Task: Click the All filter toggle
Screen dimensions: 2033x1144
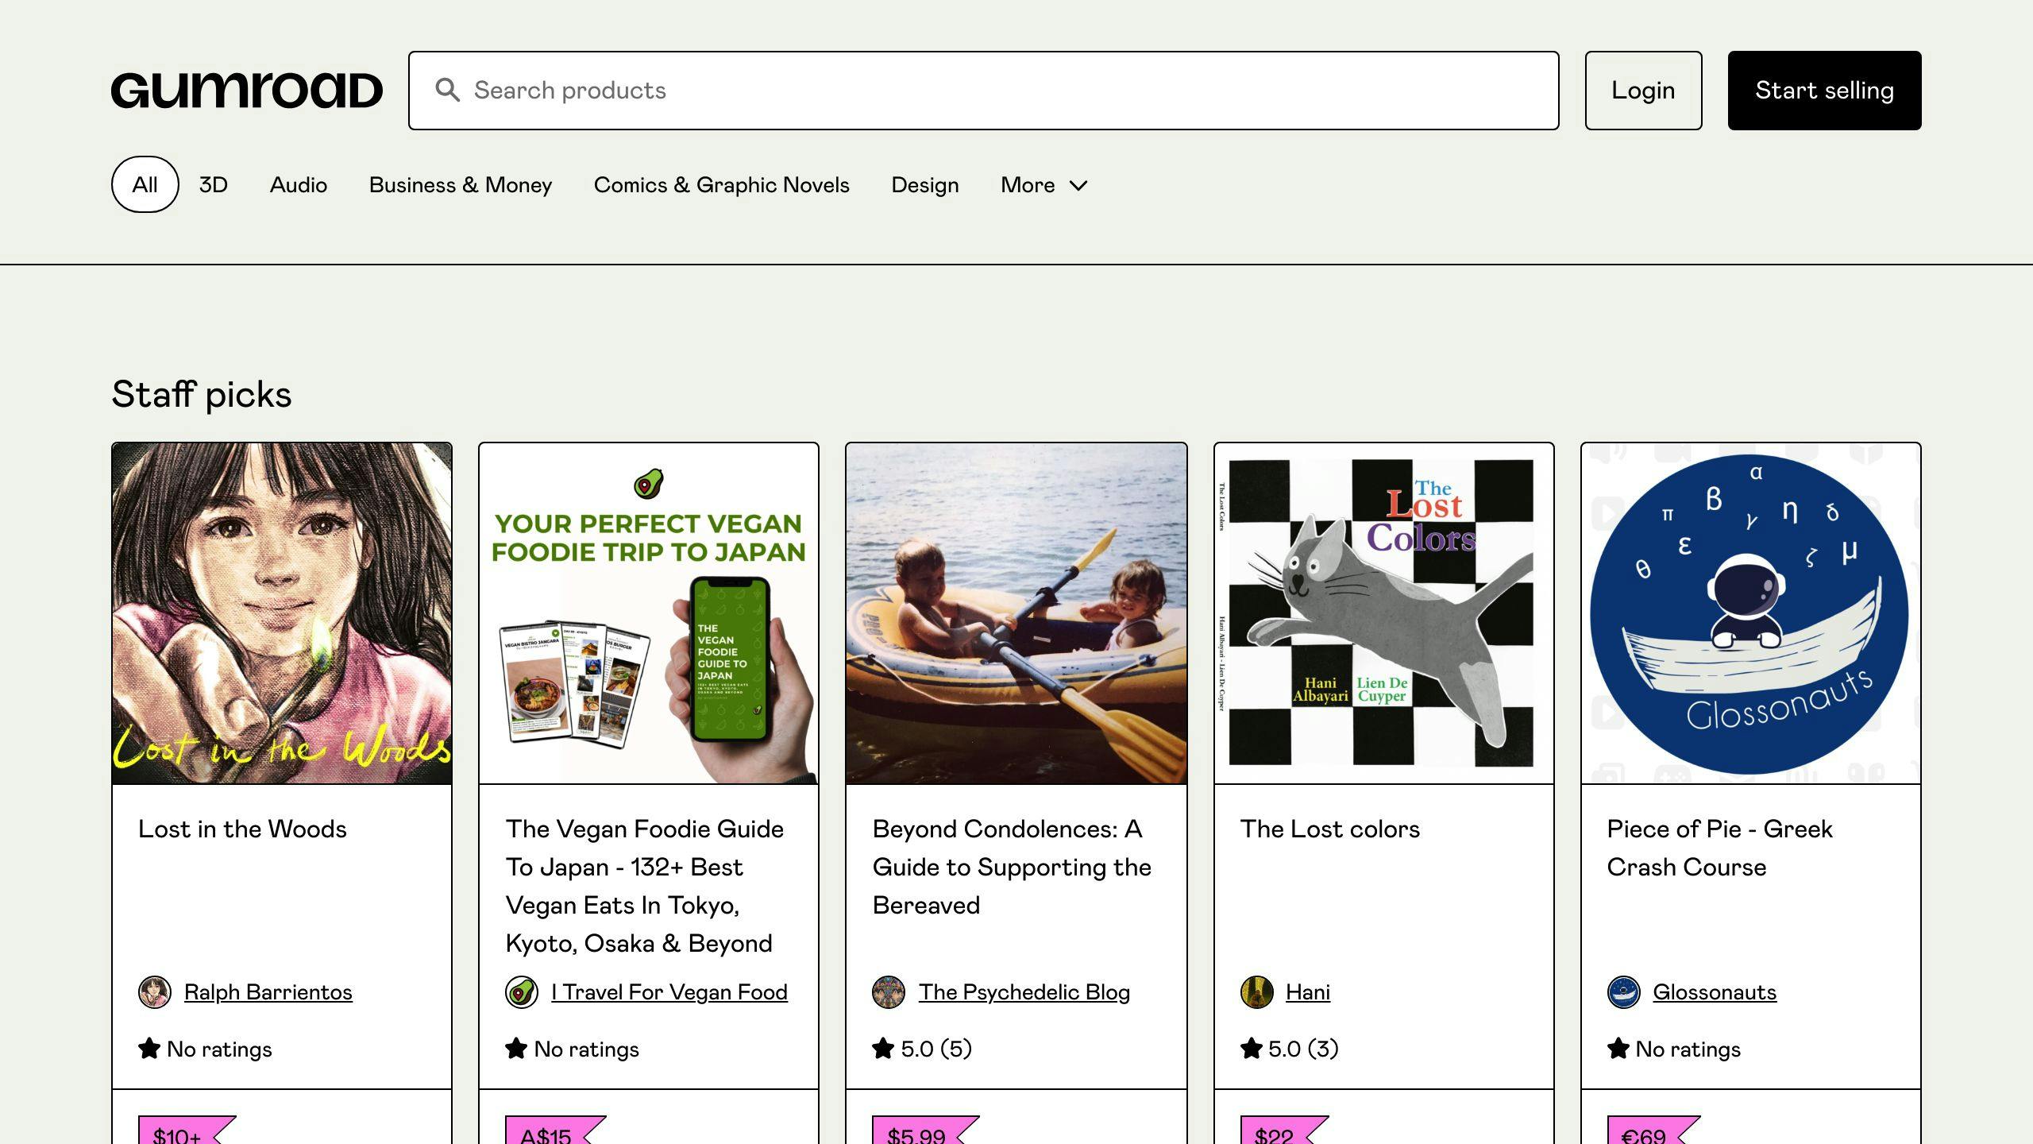Action: coord(144,183)
